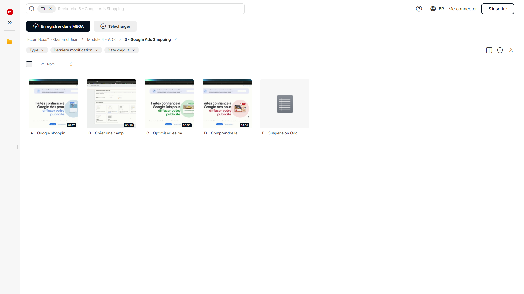Open the Dernière modification filter dropdown
Viewport: 524px width, 294px height.
click(76, 50)
